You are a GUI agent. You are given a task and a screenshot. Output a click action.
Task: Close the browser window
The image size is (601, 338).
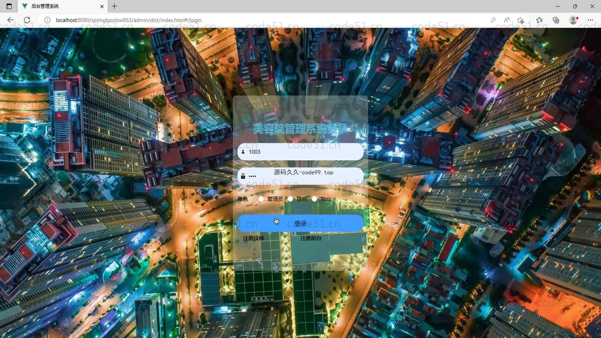pyautogui.click(x=592, y=6)
